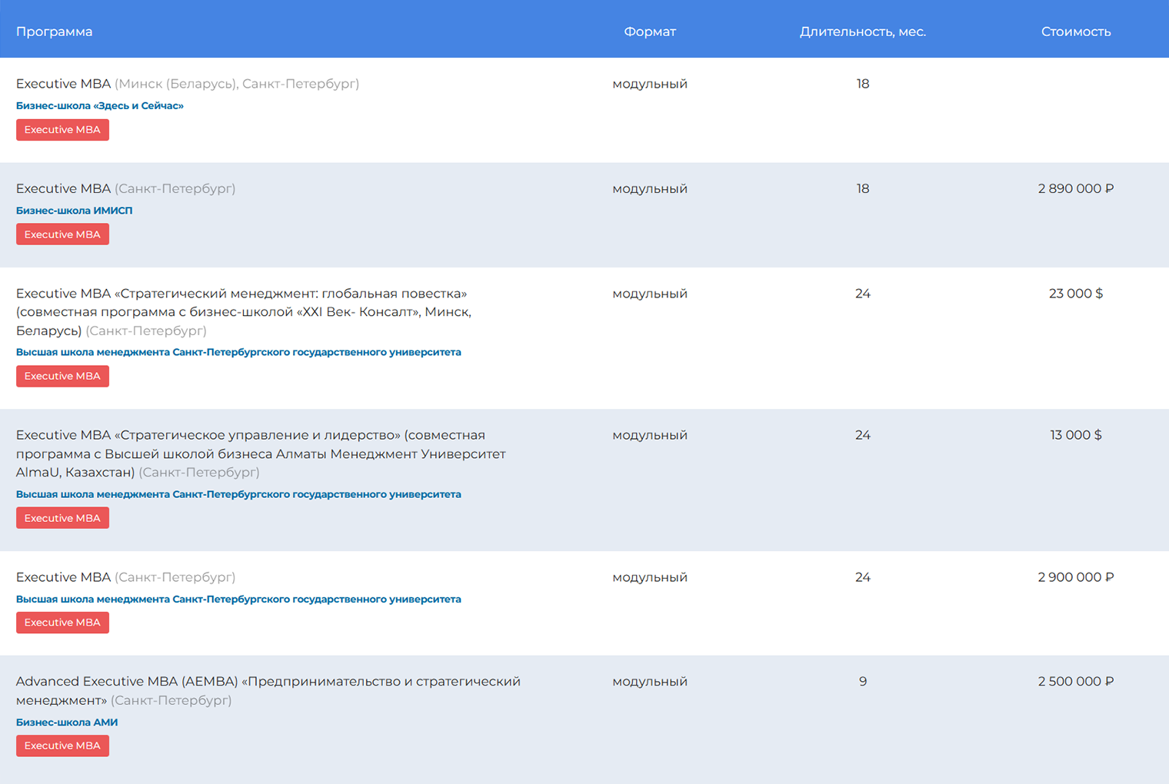Click the 2 500 000 ₽ price
Viewport: 1169px width, 784px height.
pos(1075,682)
